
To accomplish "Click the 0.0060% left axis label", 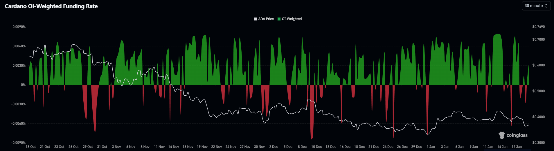I will (x=19, y=46).
